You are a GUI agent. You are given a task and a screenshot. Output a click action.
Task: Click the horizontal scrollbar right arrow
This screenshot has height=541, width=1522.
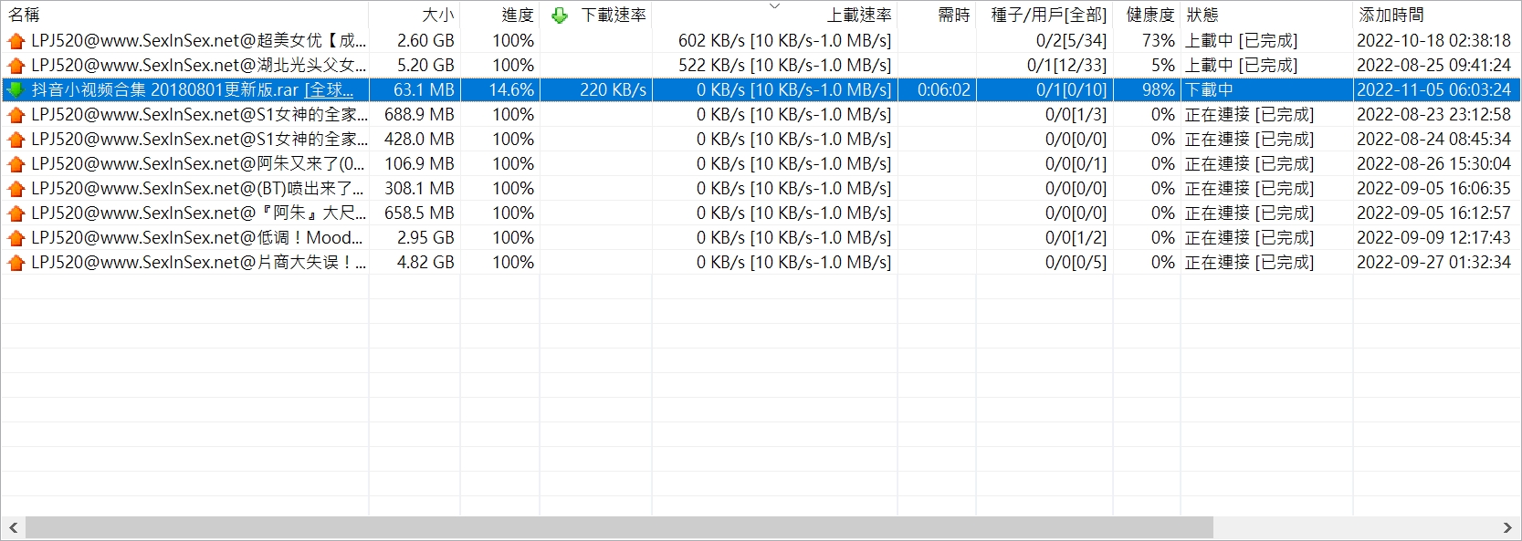(1507, 528)
